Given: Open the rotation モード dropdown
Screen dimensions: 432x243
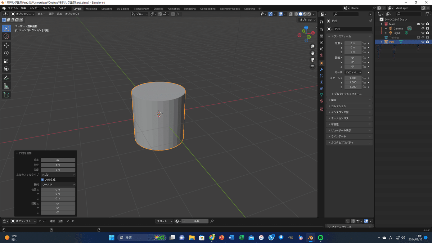Looking at the screenshot, I should (x=353, y=72).
